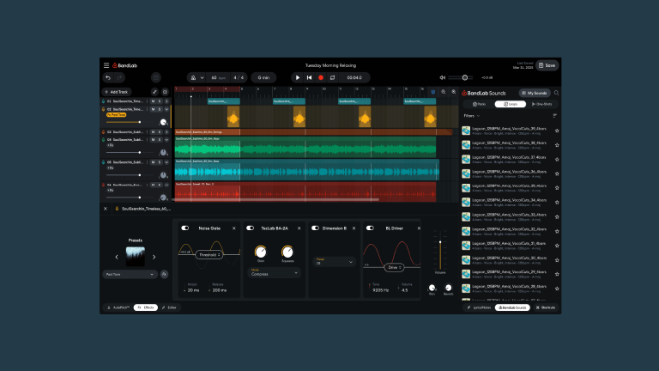Zoom in on the timeline
The image size is (659, 371).
point(453,92)
